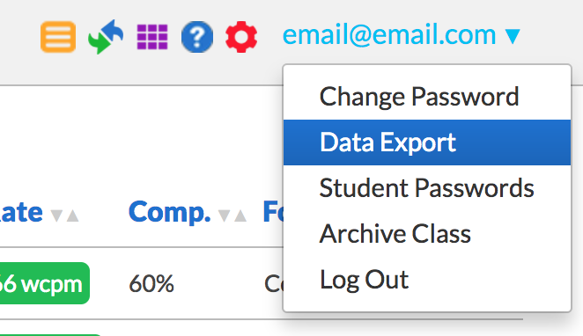Click the green wcpm score badge
This screenshot has width=583, height=336.
[45, 283]
